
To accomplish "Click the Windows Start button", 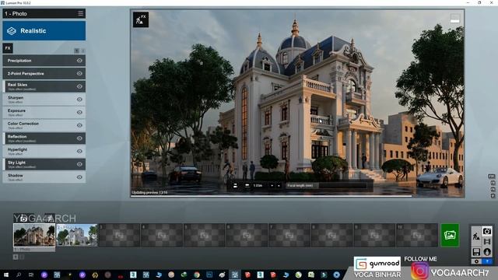I will point(6,275).
